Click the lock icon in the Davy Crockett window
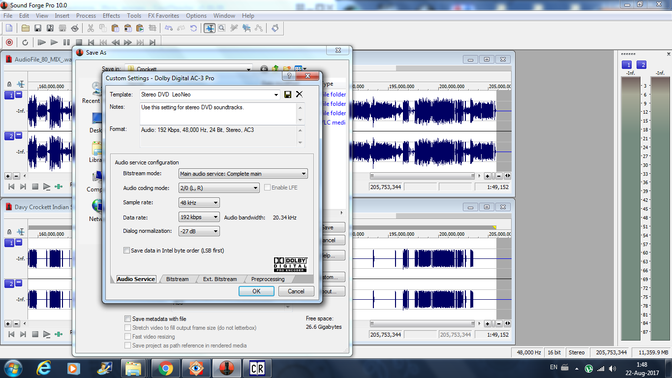This screenshot has height=378, width=672. tap(9, 232)
